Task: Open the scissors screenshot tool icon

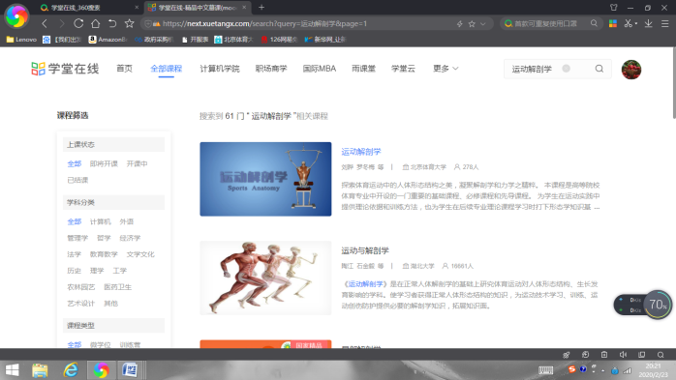Action: (x=629, y=23)
